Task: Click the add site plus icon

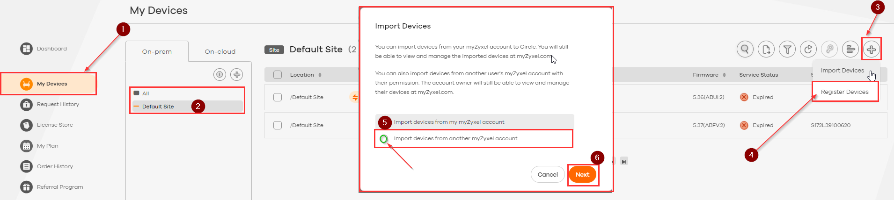Action: (237, 74)
